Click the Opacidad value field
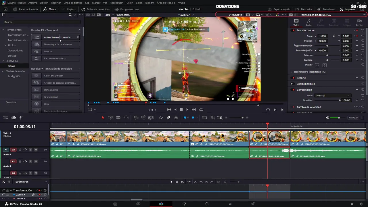This screenshot has height=207, width=368. (x=346, y=100)
